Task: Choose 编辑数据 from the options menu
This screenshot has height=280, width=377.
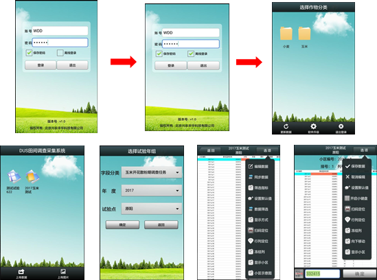Action: click(x=258, y=166)
